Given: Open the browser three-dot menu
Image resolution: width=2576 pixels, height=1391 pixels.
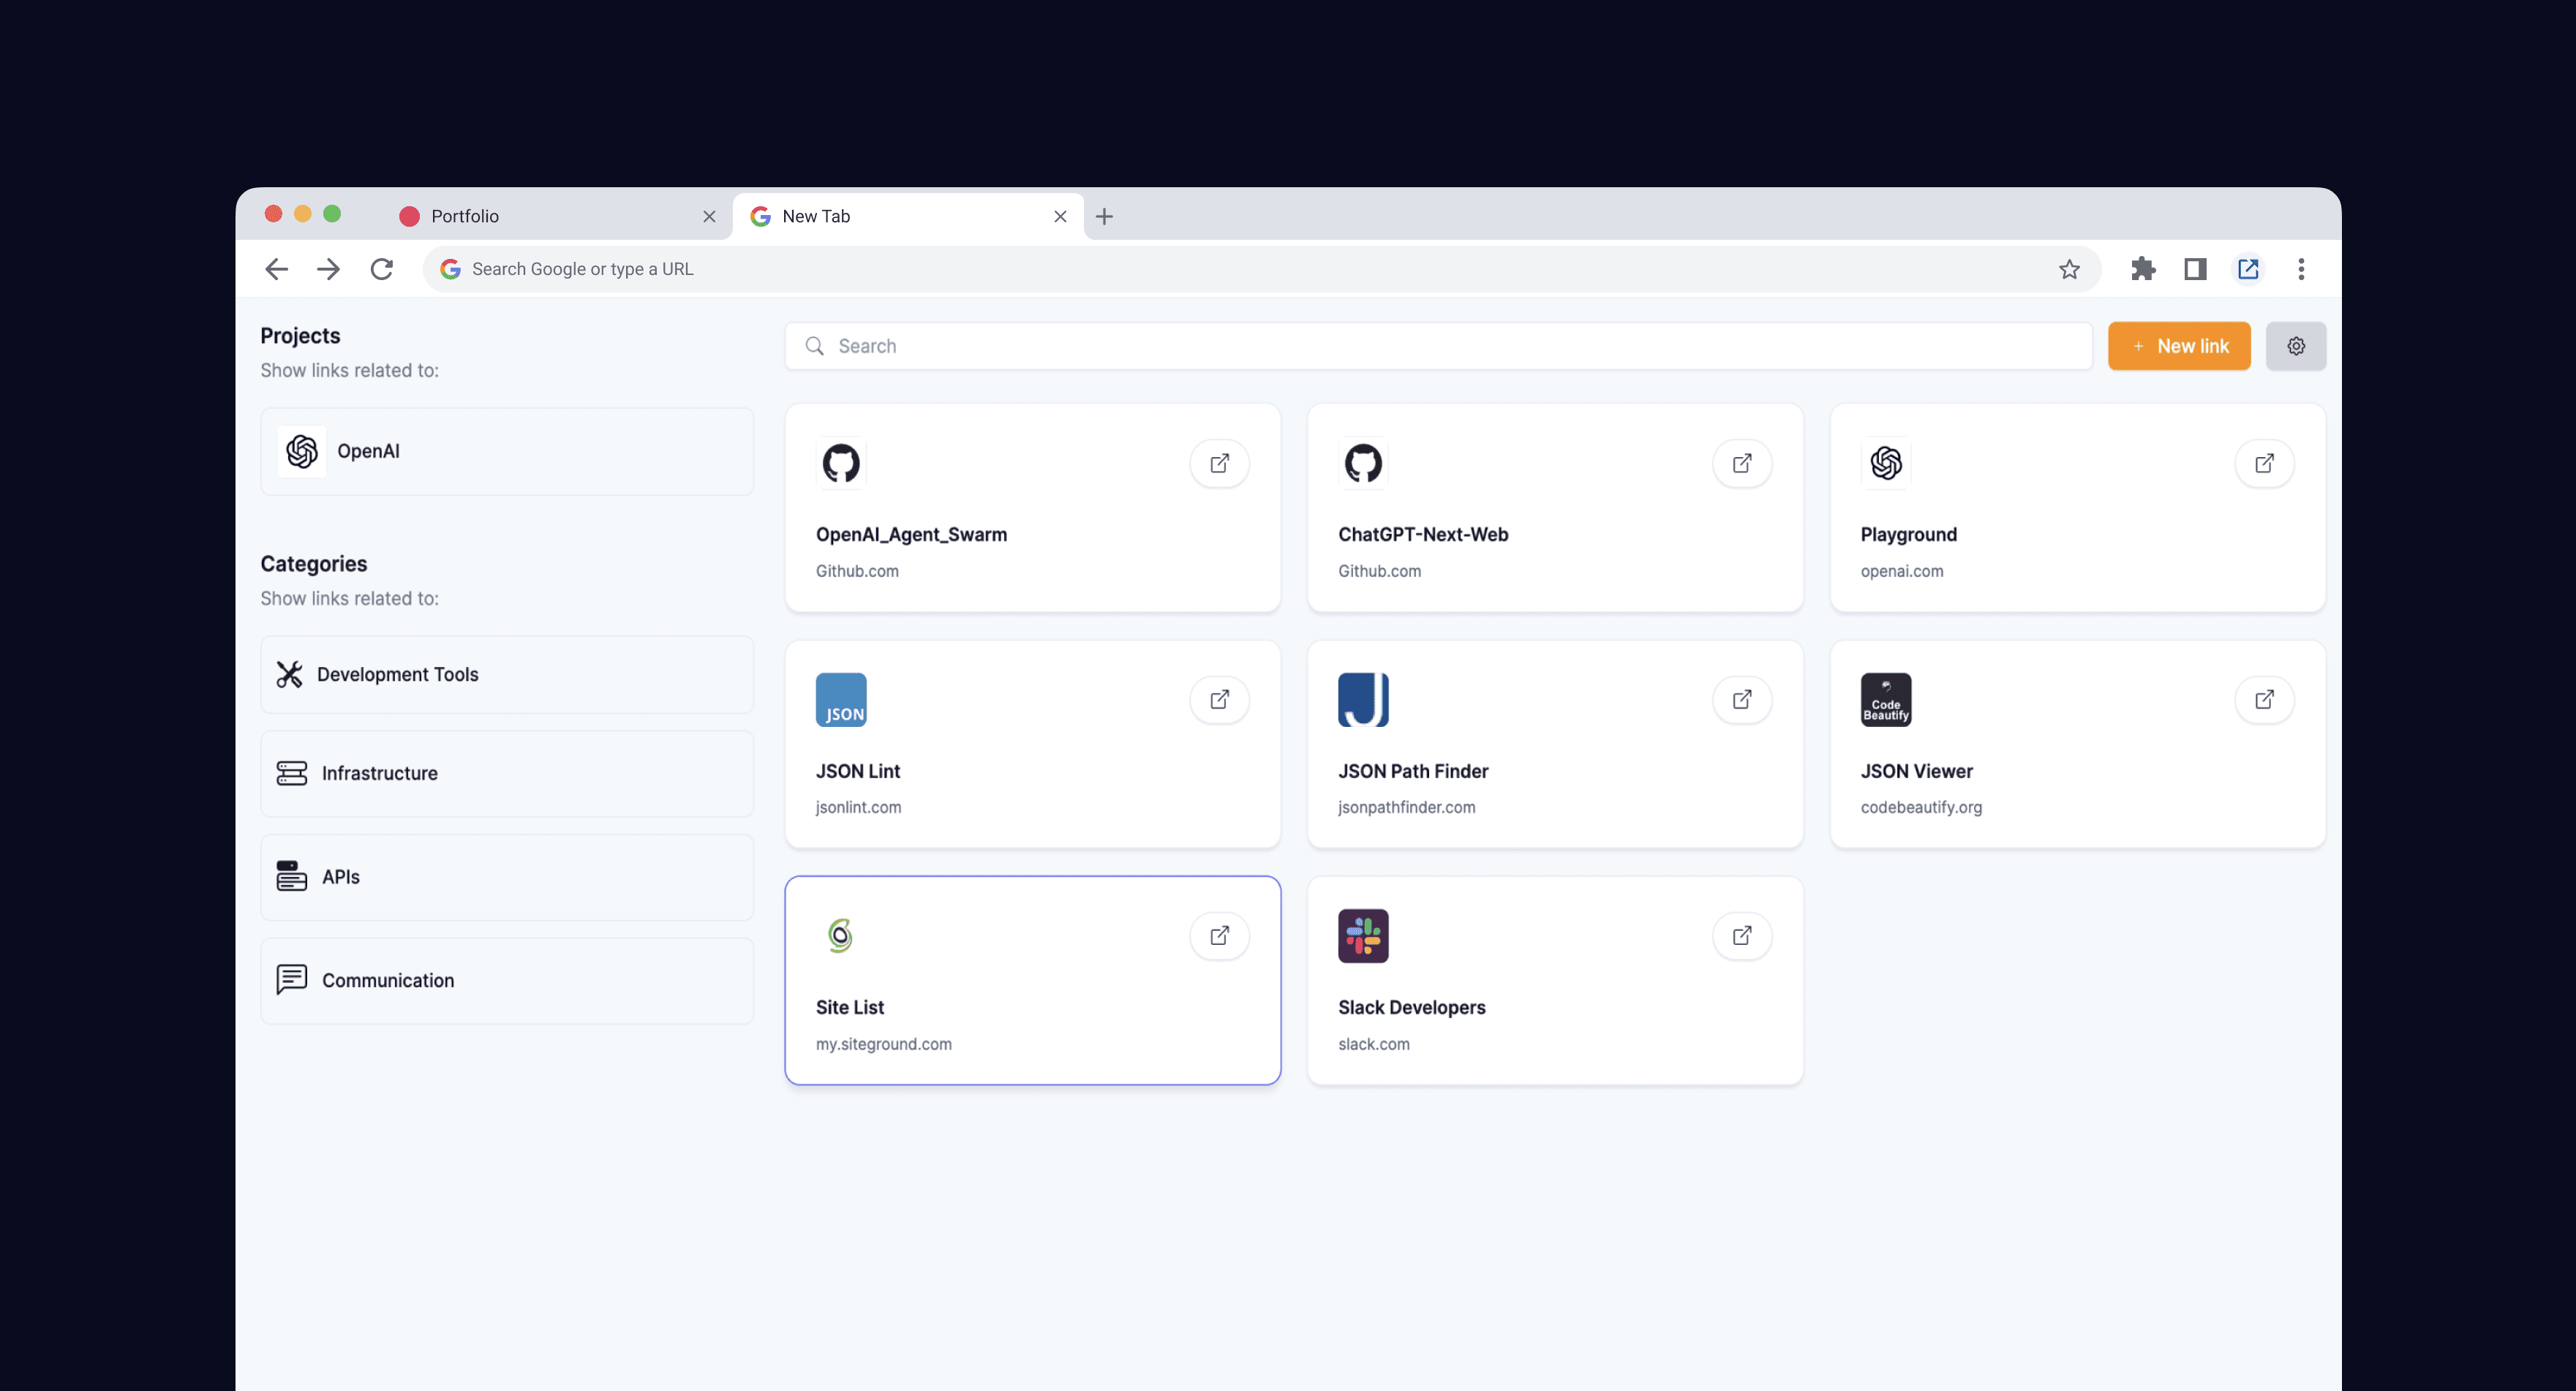Looking at the screenshot, I should point(2301,268).
